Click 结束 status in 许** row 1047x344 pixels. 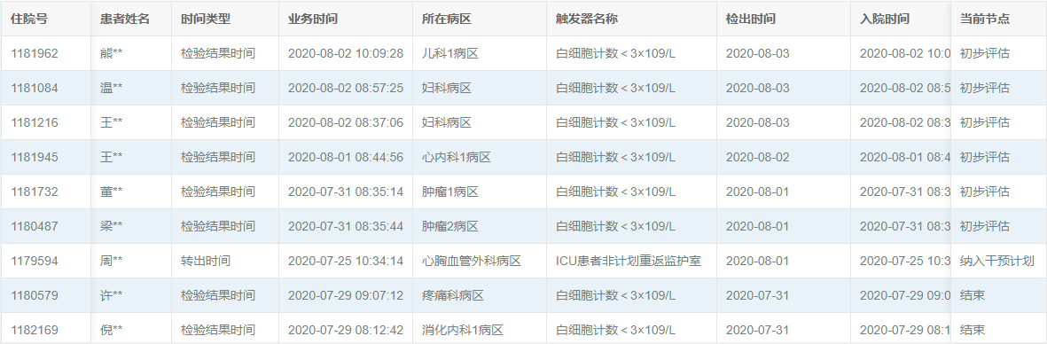click(x=973, y=296)
